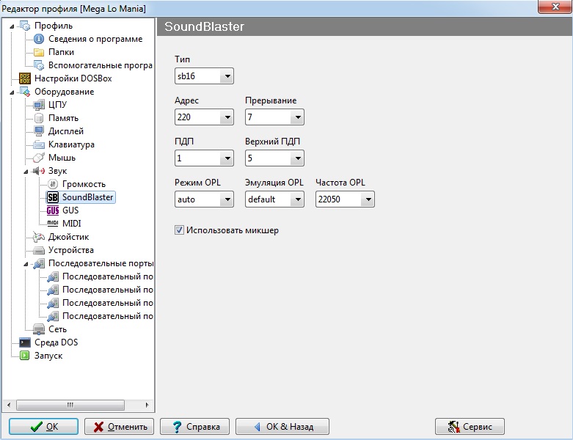Select Настройки DOSBox in the tree
Screen dimensions: 573x440
[x=73, y=78]
